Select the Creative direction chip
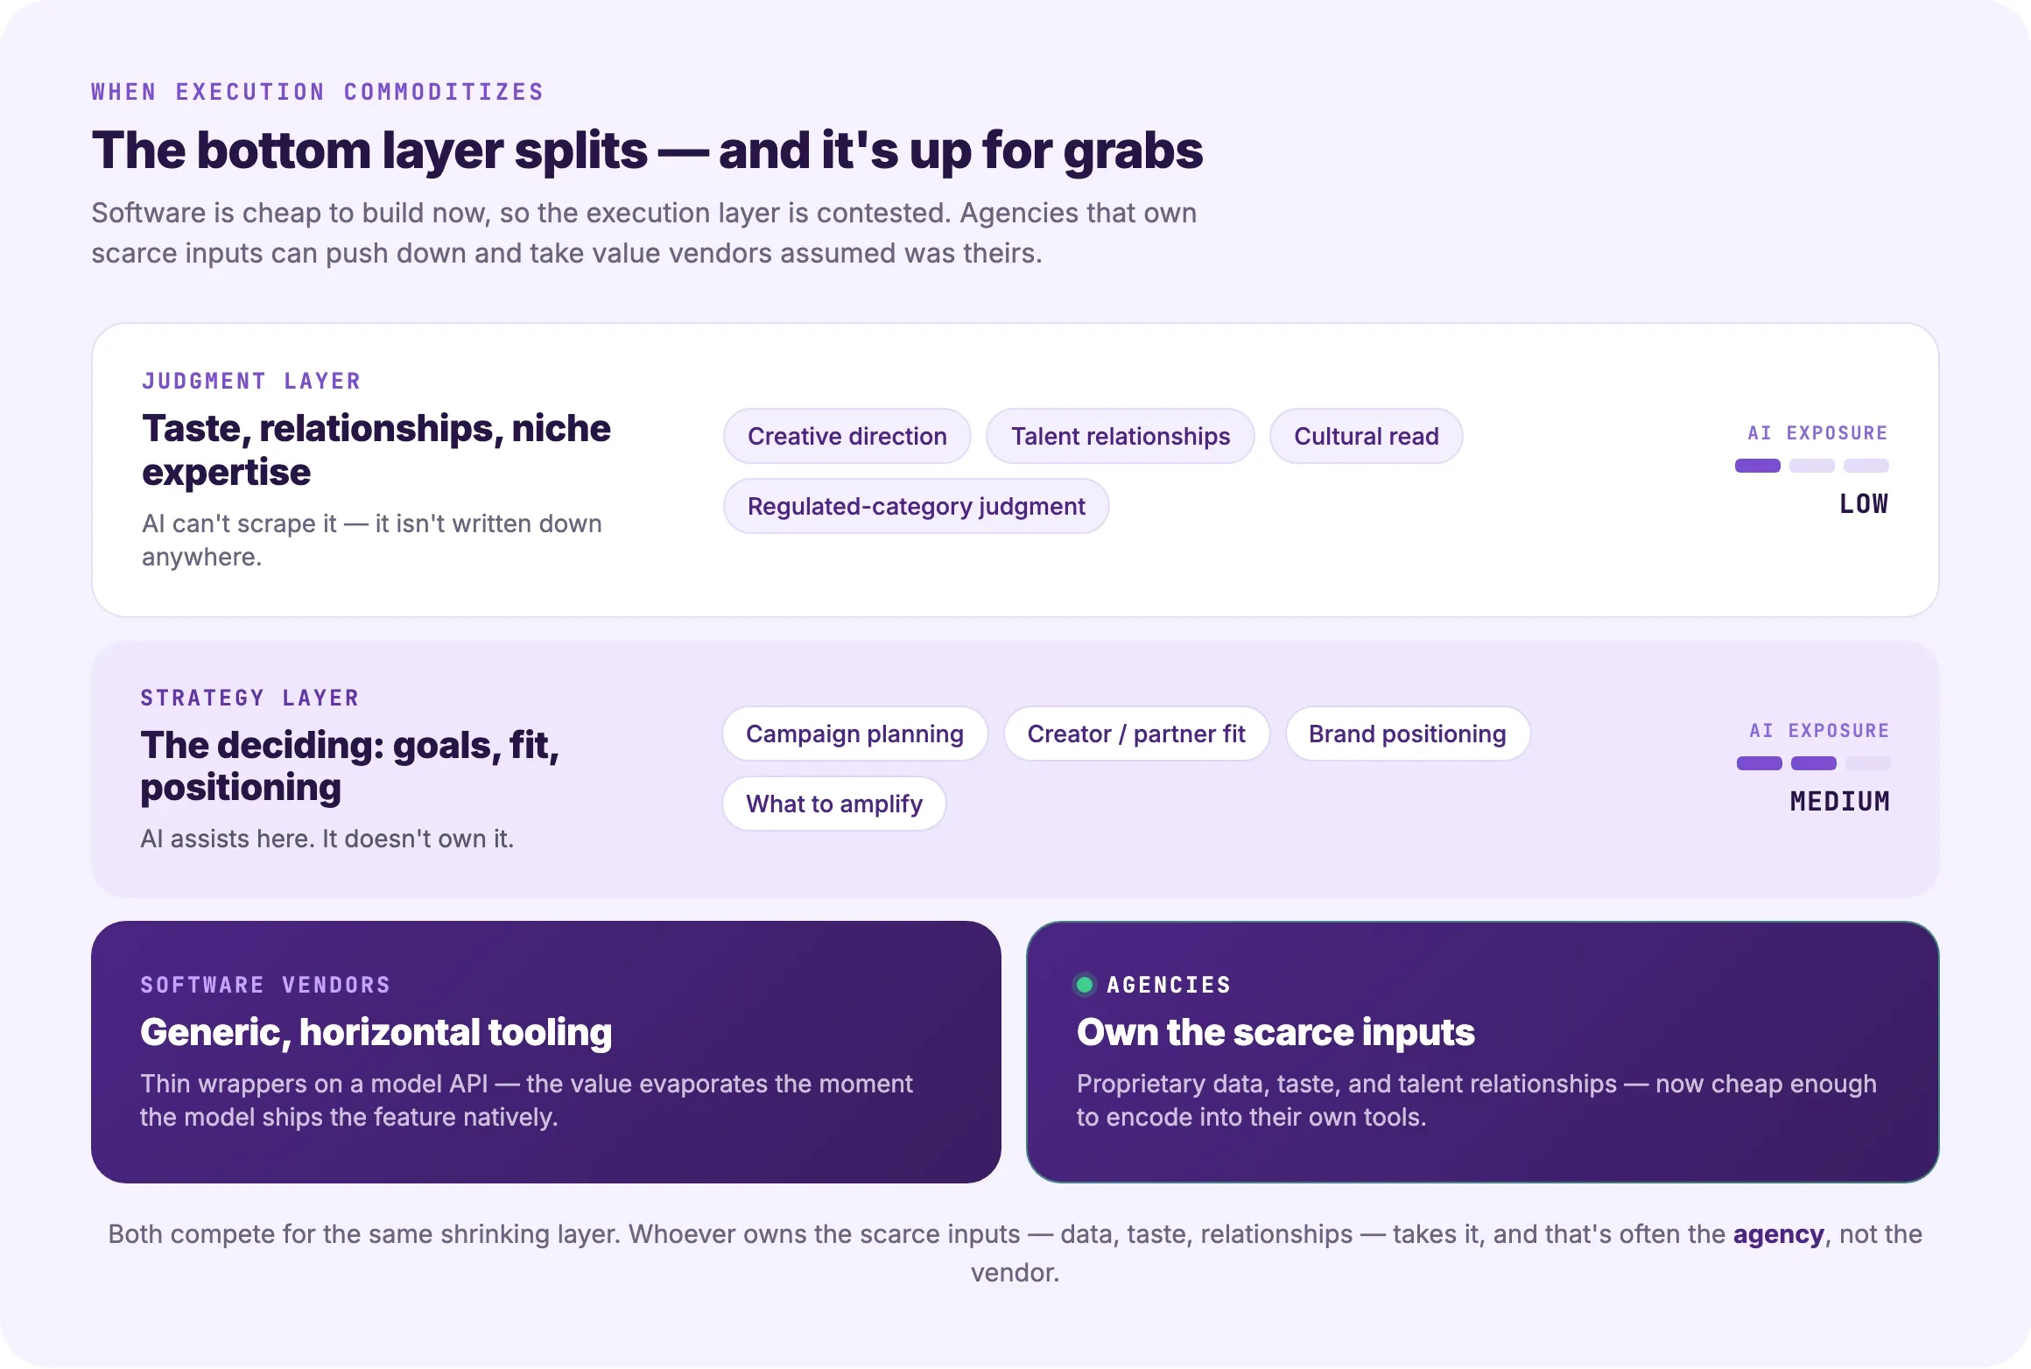Viewport: 2031px width, 1369px height. (847, 436)
